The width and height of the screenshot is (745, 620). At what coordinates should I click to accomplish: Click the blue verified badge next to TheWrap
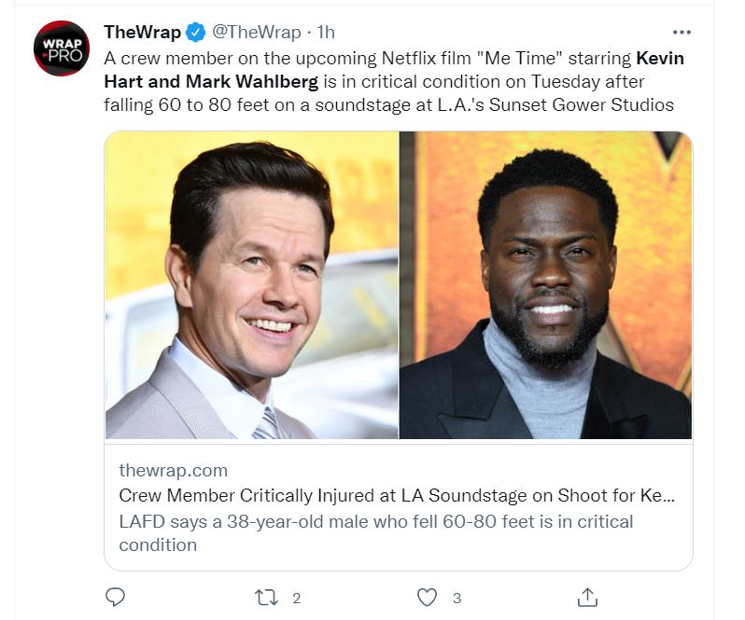195,33
